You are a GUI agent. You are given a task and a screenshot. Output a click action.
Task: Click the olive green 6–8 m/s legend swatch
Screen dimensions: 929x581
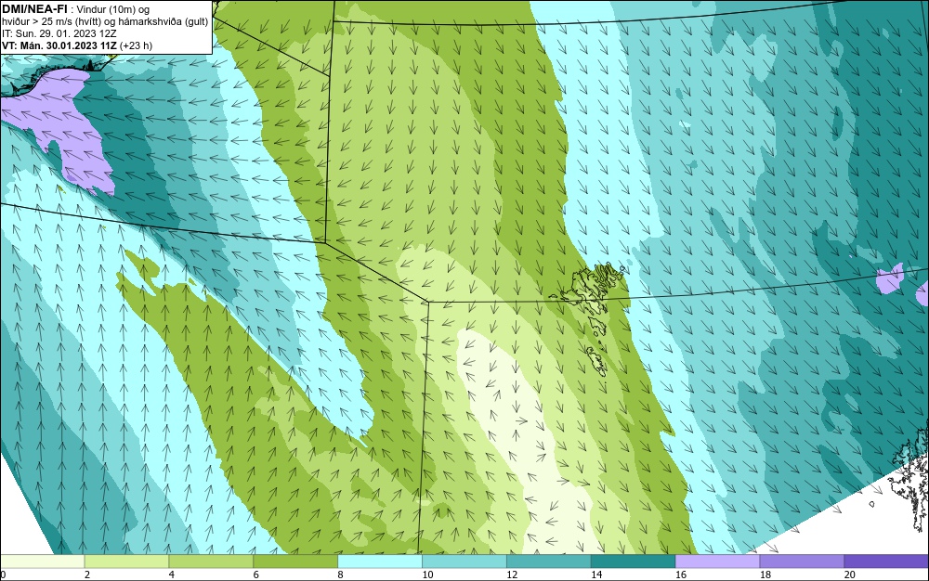[295, 561]
